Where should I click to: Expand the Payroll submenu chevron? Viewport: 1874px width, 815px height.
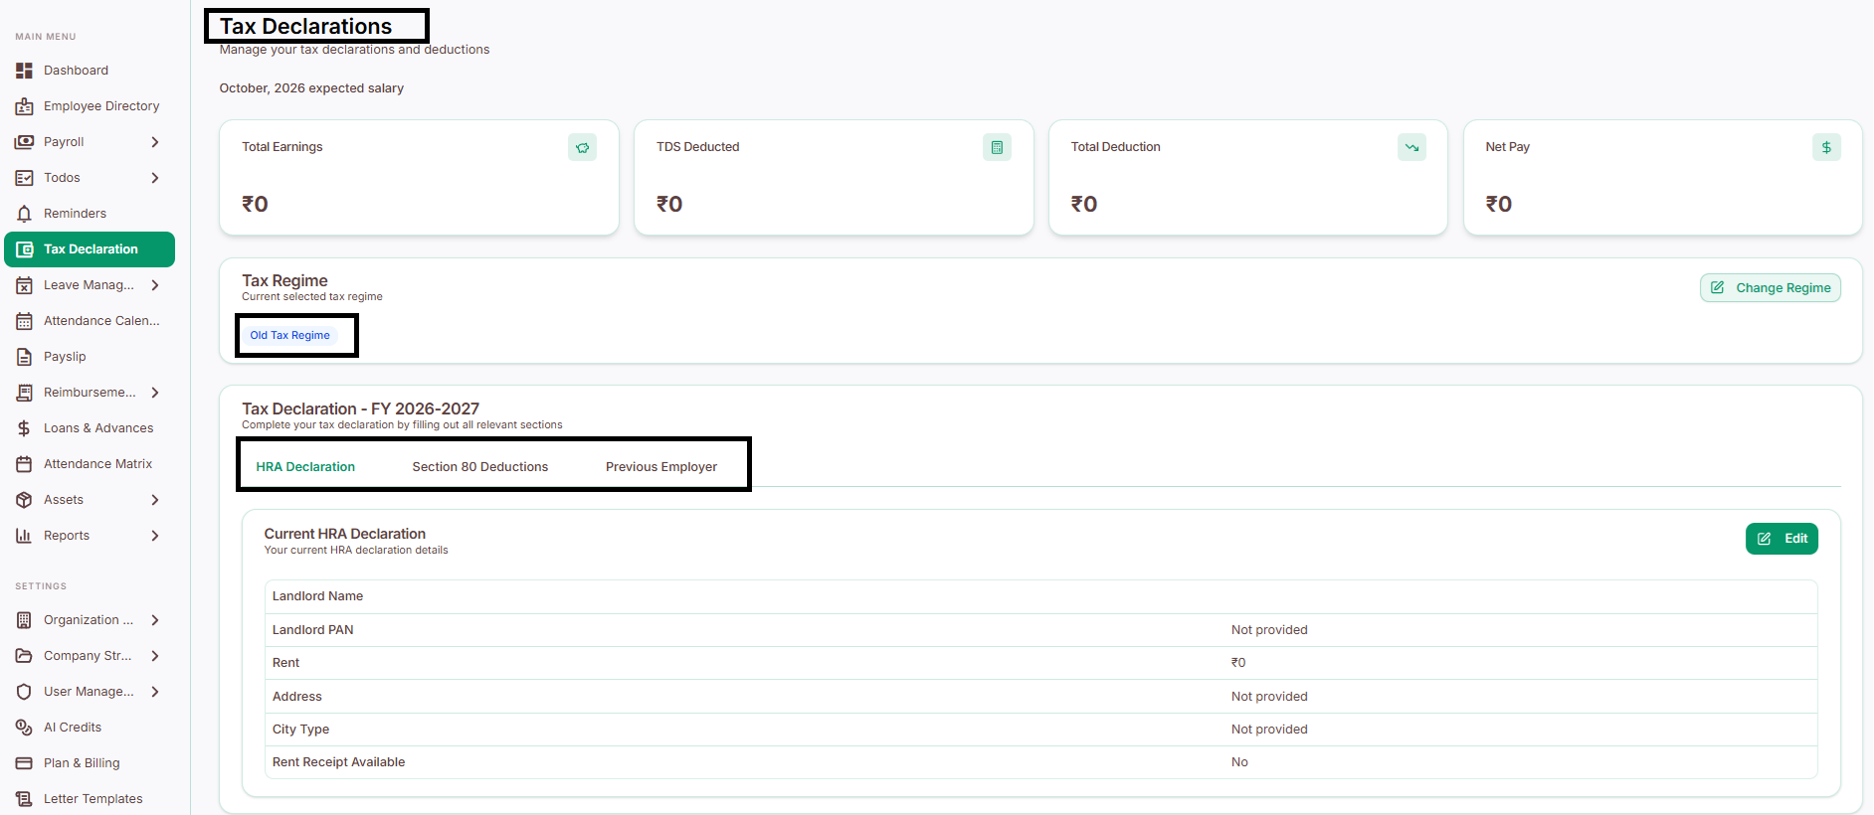[155, 142]
